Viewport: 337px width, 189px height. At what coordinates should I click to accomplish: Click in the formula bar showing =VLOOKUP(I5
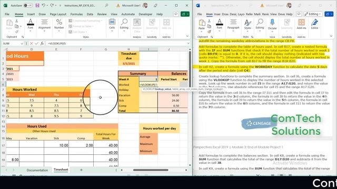point(116,44)
